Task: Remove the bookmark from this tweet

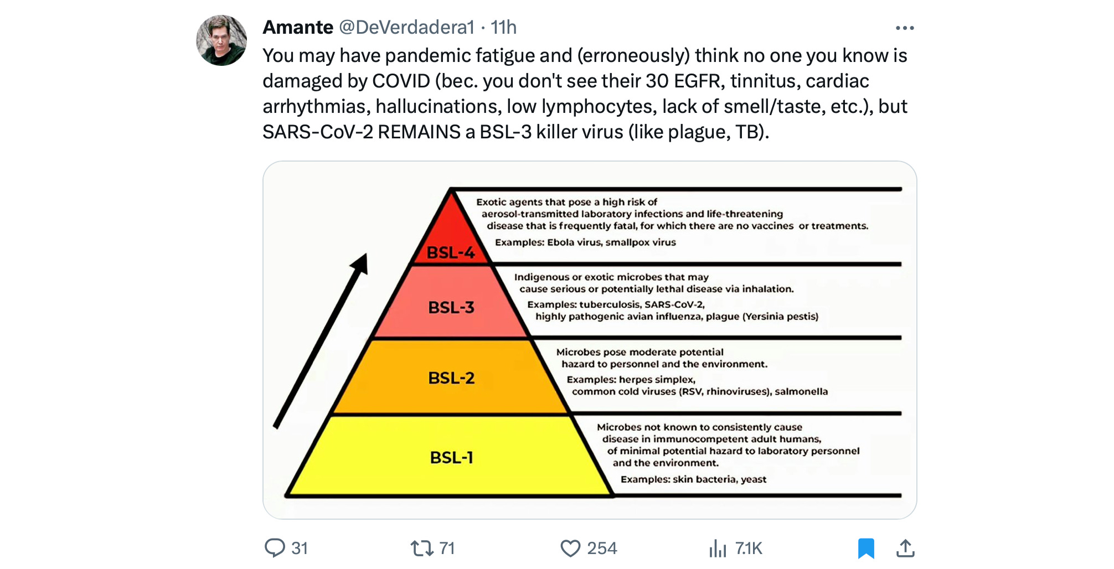Action: (867, 549)
